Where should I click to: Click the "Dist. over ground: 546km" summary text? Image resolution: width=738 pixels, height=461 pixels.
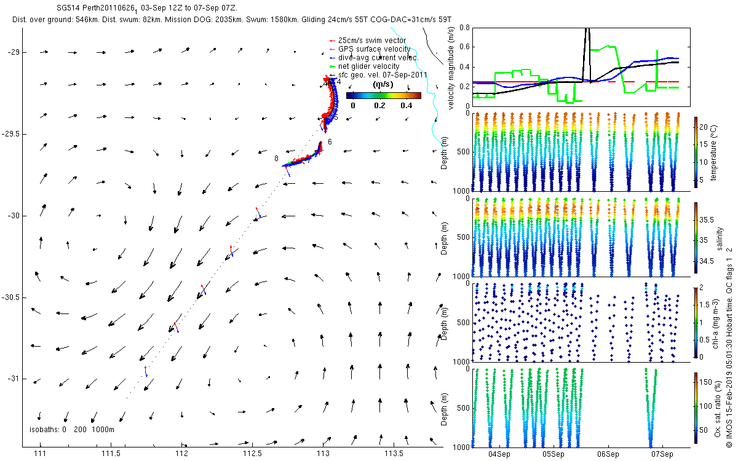click(56, 20)
